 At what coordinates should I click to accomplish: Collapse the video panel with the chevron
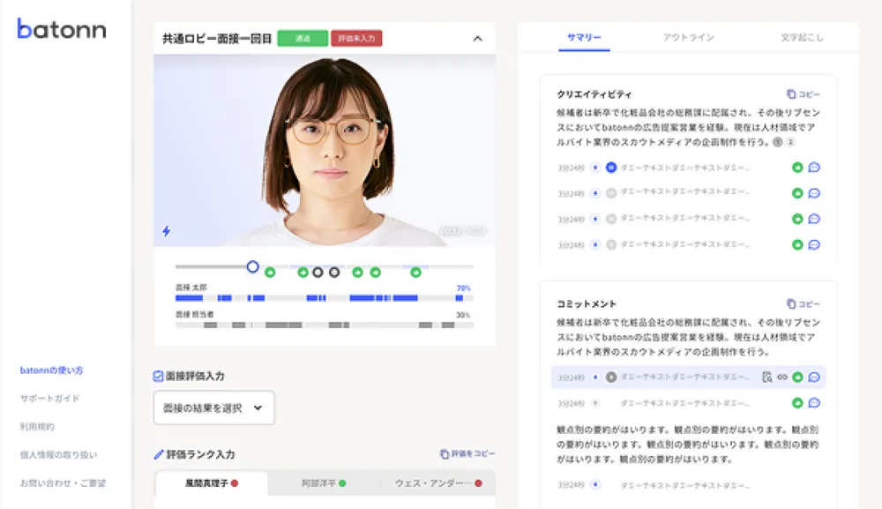point(477,39)
